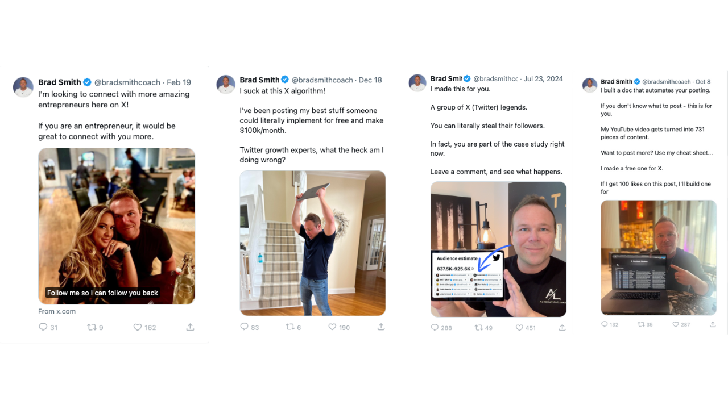Toggle like on the post with 162 likes
The width and height of the screenshot is (728, 409).
(137, 327)
